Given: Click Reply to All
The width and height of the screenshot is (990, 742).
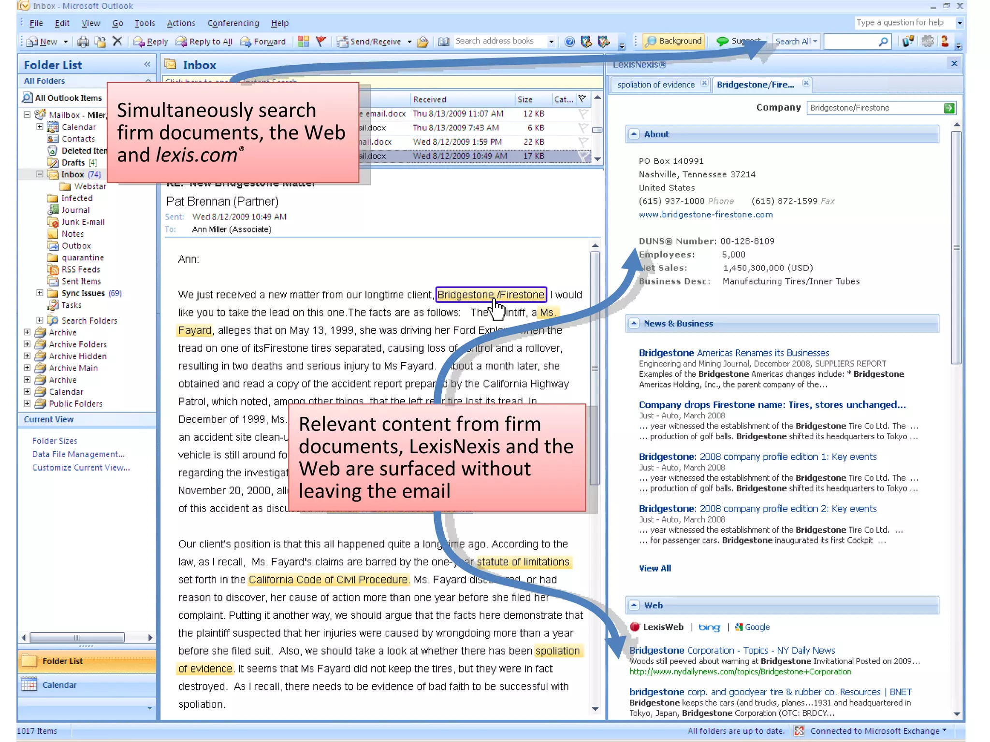Looking at the screenshot, I should [204, 42].
